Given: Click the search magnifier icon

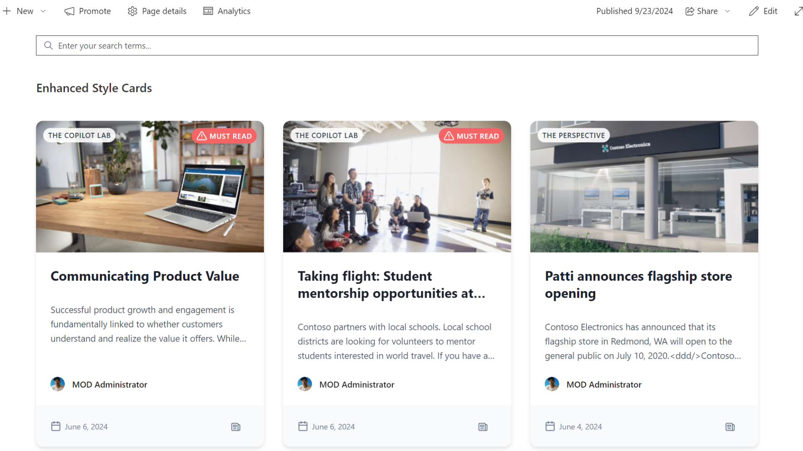Looking at the screenshot, I should pos(49,46).
